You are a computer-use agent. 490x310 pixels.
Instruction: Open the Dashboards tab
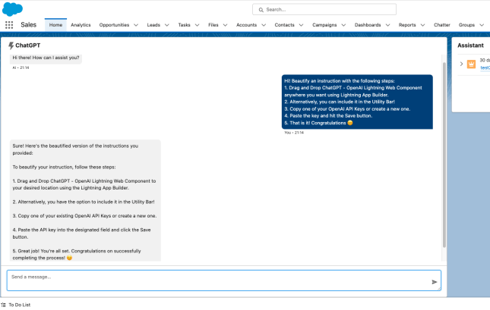click(x=368, y=25)
